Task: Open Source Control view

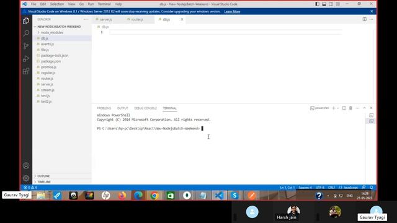Action: point(26,46)
